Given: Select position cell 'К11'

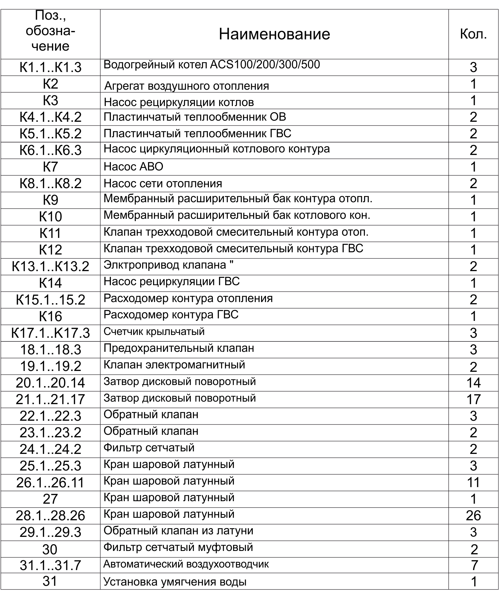Looking at the screenshot, I should click(51, 233).
